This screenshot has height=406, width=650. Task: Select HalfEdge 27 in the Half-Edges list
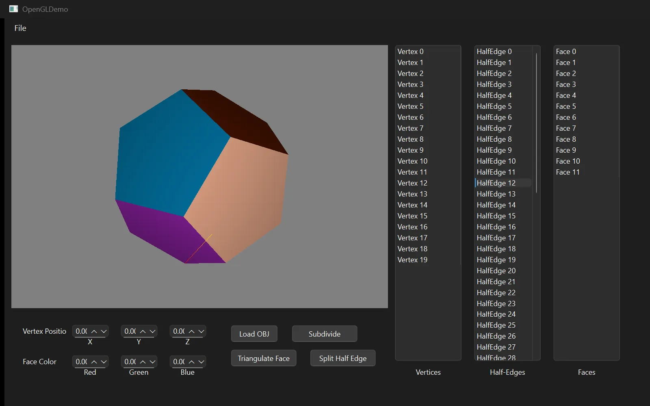[504, 347]
